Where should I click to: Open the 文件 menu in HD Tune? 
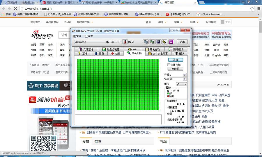pos(77,36)
